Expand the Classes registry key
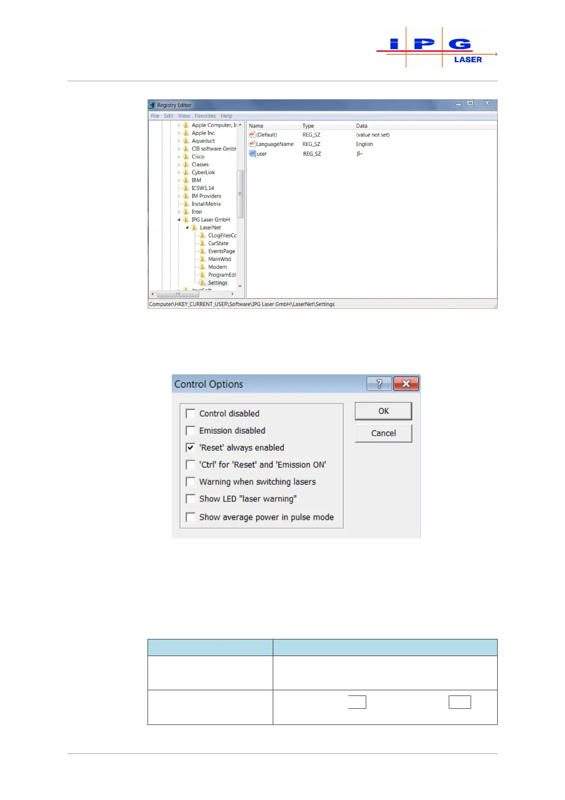 tap(179, 165)
